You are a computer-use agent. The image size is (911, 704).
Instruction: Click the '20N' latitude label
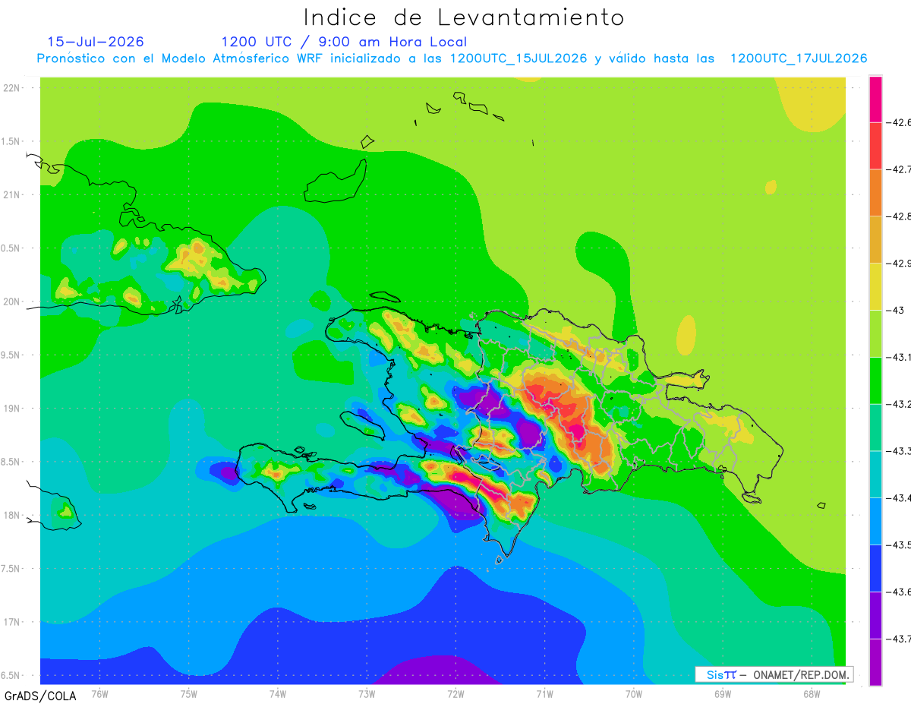(x=11, y=301)
